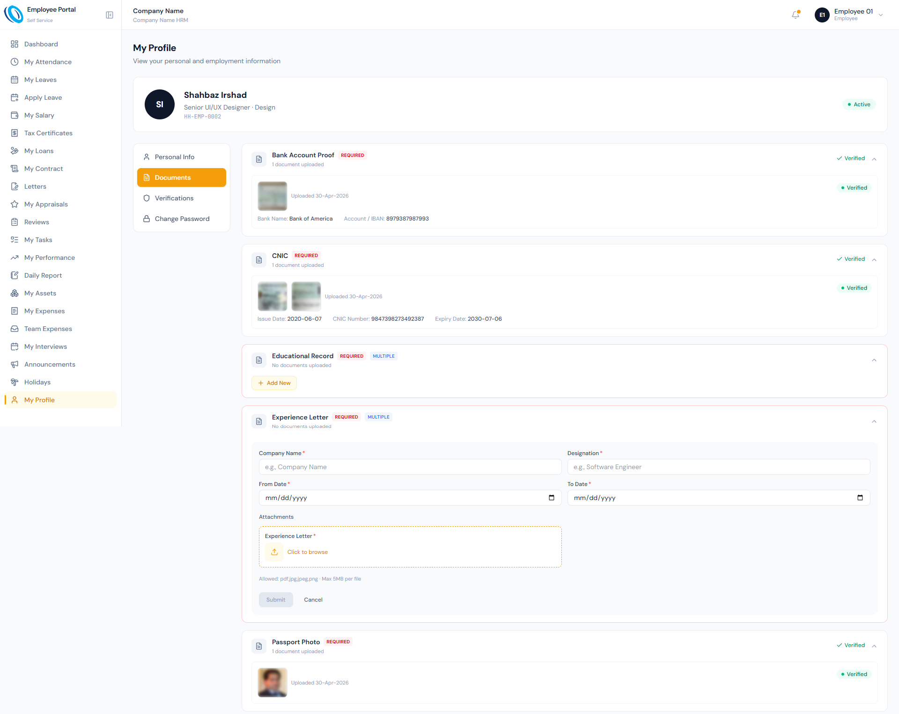Open notifications via the bell icon

pos(796,15)
